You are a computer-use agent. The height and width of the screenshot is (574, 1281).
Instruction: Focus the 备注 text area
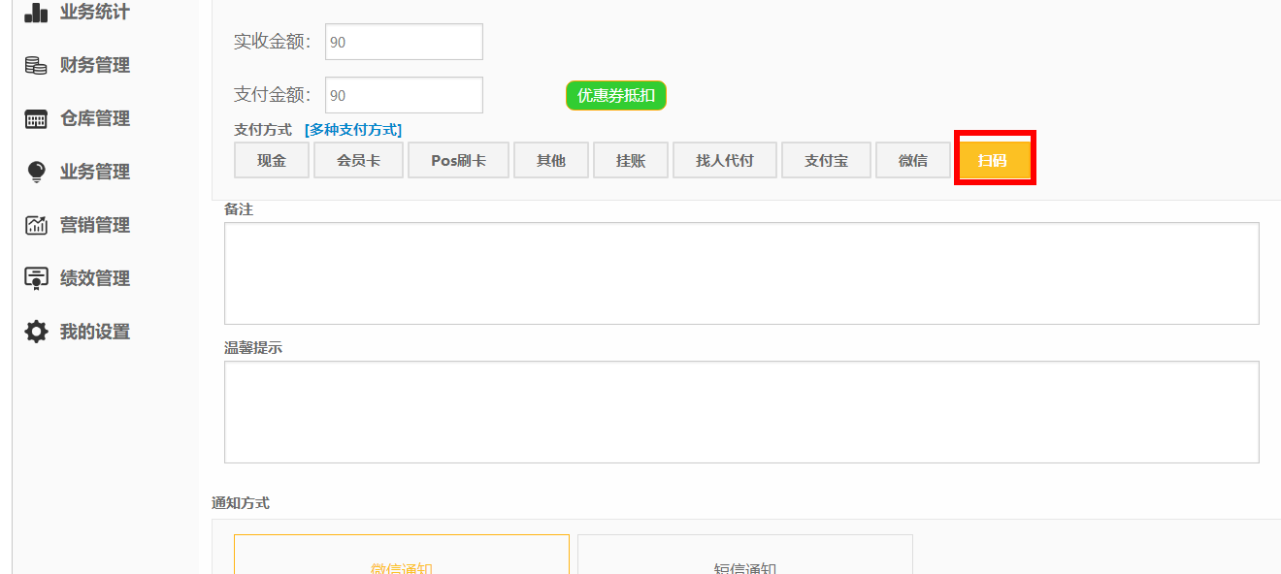tap(741, 273)
